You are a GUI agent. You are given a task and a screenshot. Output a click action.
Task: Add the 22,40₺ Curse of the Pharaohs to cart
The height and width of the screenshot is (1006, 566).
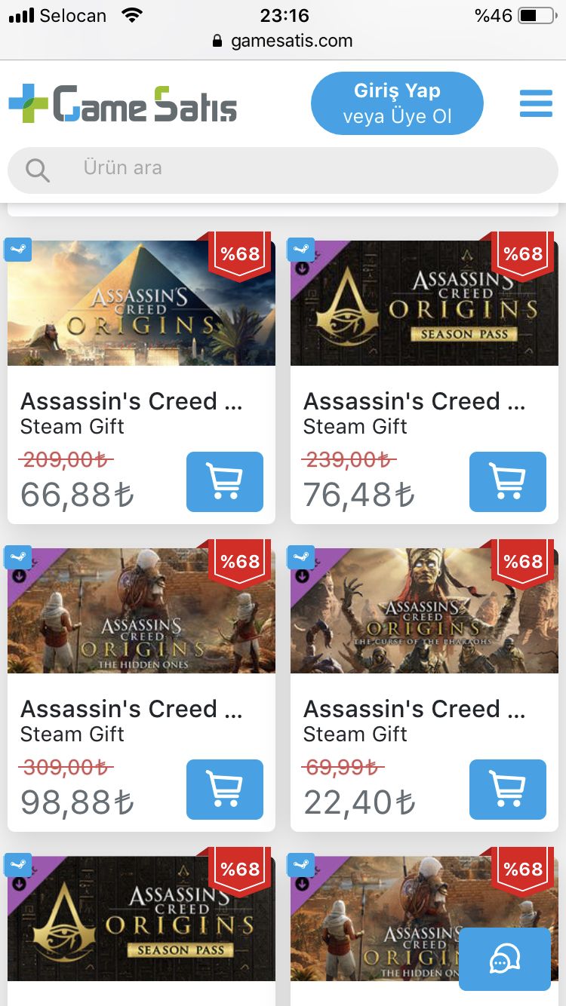(508, 790)
